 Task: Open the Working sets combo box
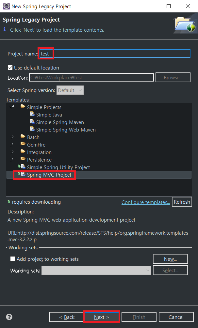coord(96,270)
